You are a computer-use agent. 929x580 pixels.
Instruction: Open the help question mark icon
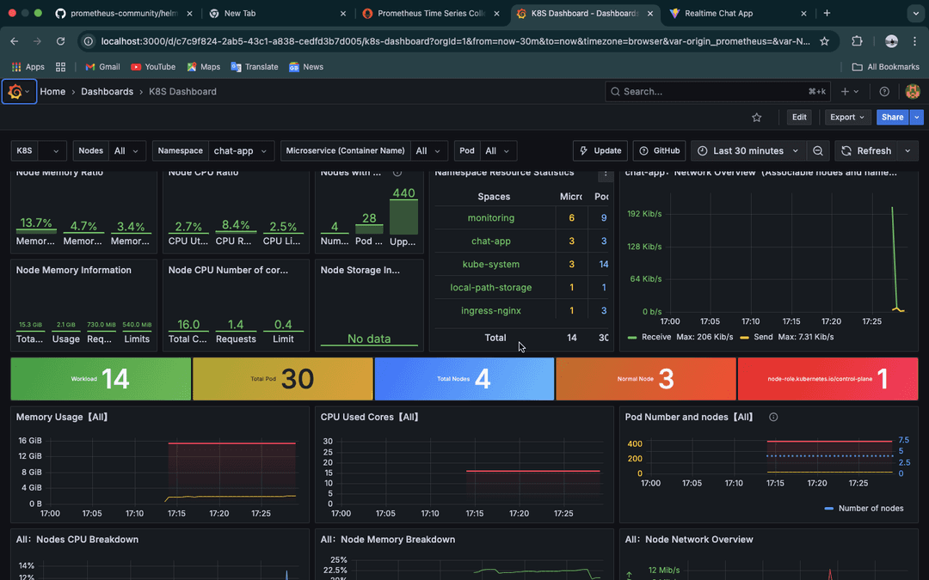(x=884, y=92)
